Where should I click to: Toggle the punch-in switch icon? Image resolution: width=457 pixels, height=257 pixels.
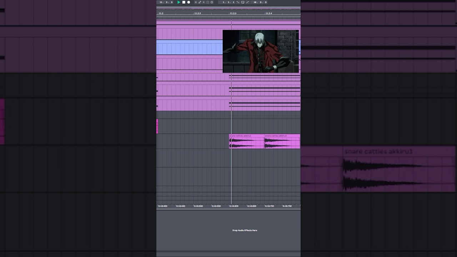238,2
